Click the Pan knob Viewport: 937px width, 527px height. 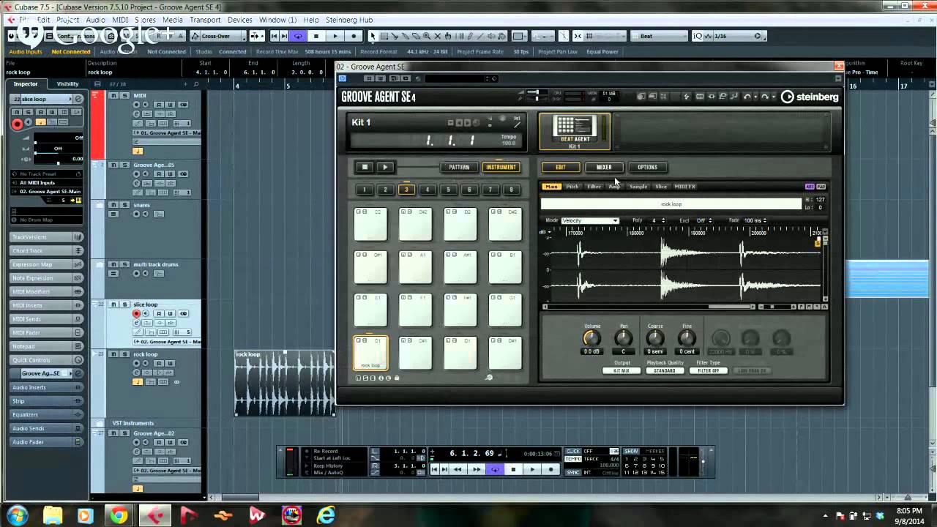pos(624,338)
